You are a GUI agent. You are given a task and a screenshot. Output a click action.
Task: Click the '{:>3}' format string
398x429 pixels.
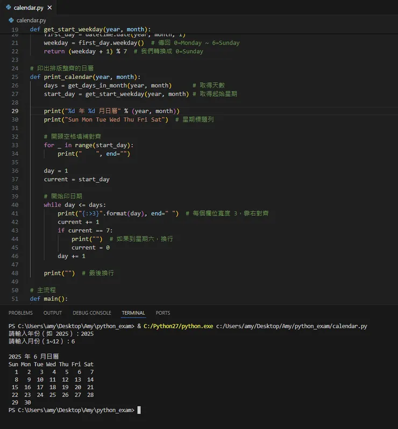click(90, 213)
